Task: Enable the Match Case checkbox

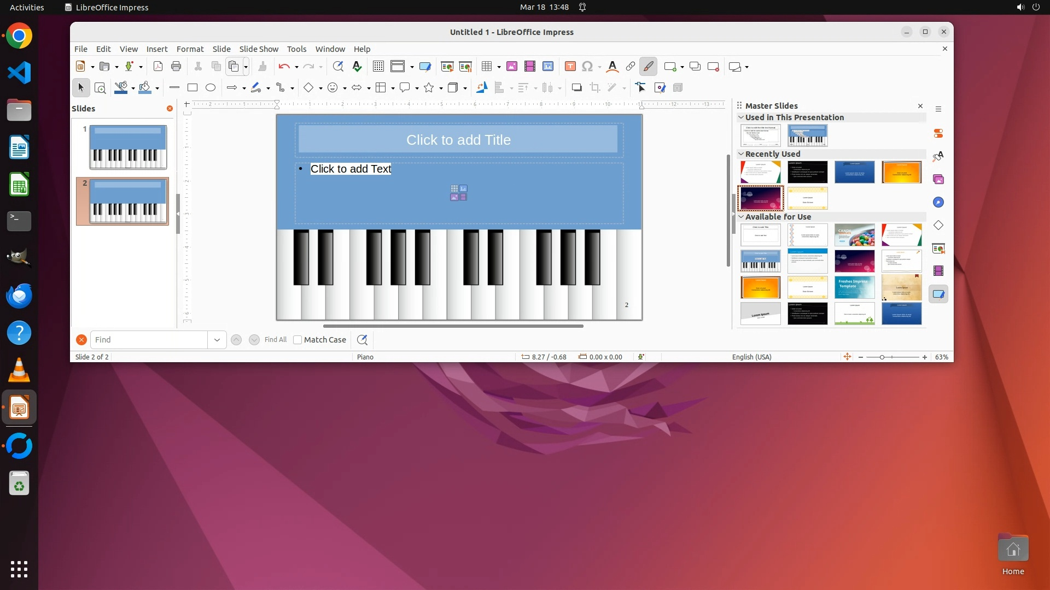Action: pos(297,340)
